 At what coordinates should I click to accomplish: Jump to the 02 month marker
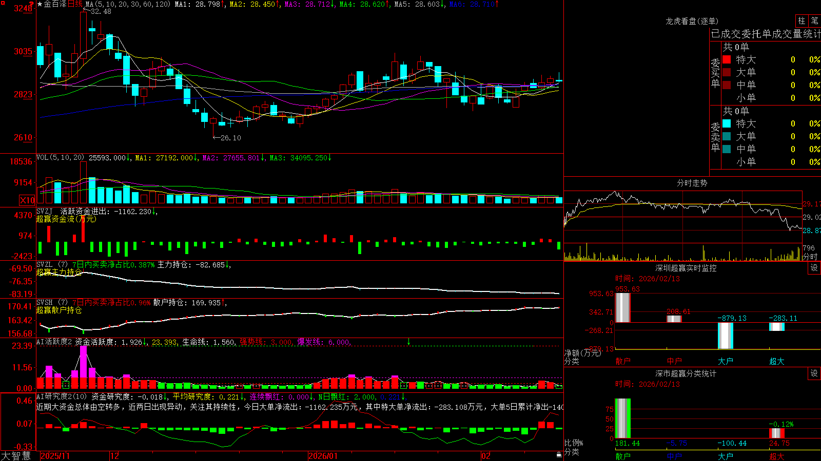point(485,456)
